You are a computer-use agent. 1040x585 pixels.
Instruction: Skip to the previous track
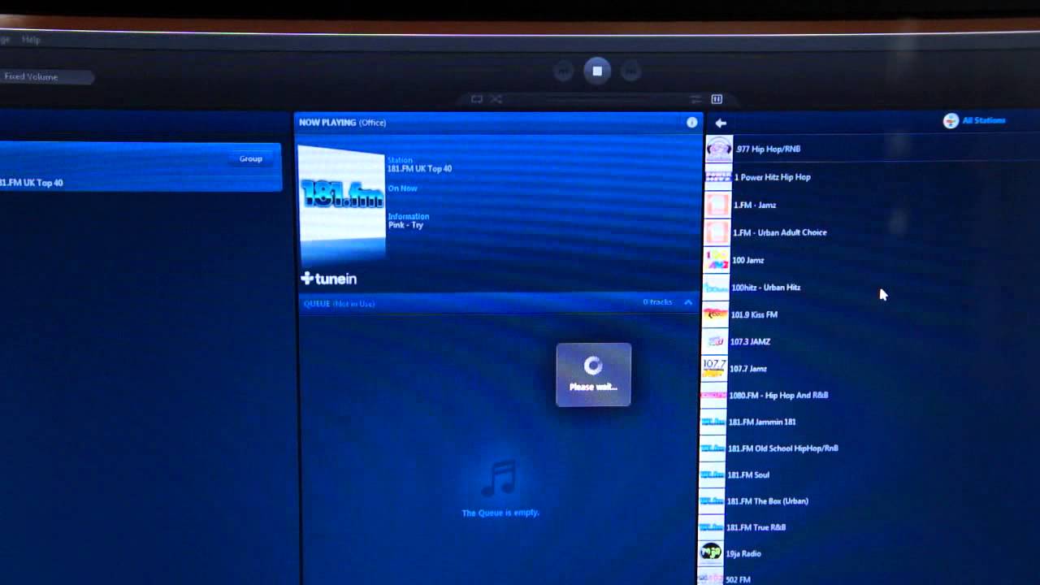click(x=563, y=71)
